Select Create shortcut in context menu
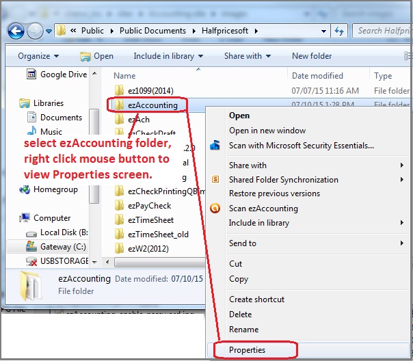Image resolution: width=413 pixels, height=361 pixels. (256, 299)
